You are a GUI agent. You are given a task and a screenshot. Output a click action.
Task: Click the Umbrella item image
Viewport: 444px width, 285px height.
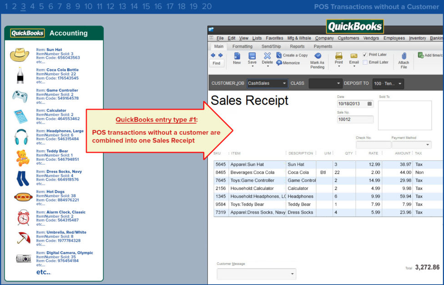(x=24, y=238)
